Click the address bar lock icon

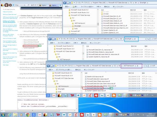coord(32,5)
